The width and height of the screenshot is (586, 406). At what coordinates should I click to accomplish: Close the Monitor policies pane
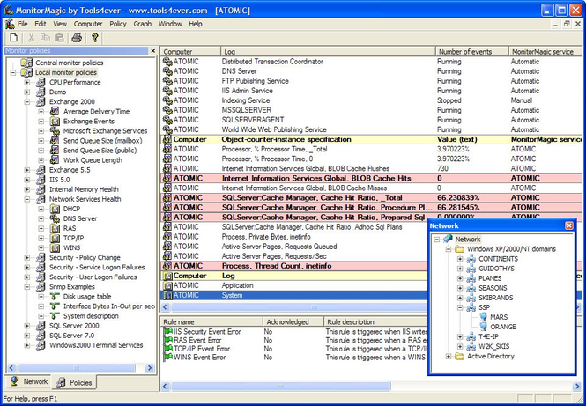pos(152,51)
